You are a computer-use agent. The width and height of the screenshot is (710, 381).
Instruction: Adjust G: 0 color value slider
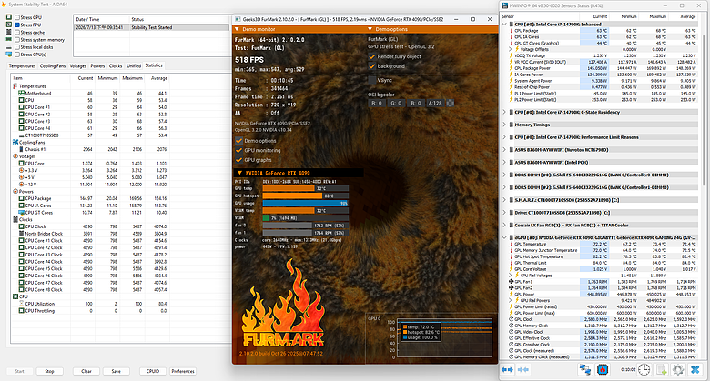click(396, 103)
